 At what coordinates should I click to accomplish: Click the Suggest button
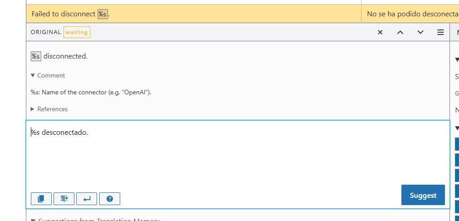point(423,195)
